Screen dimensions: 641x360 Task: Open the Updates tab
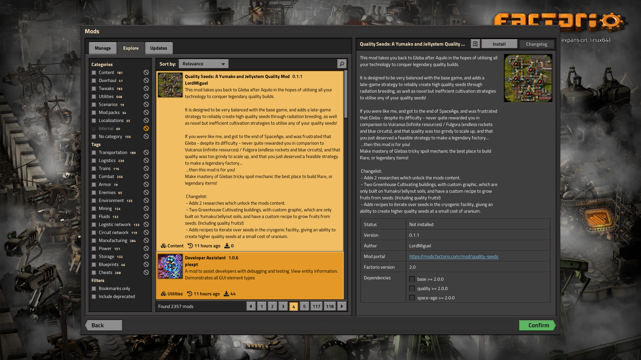pos(159,48)
